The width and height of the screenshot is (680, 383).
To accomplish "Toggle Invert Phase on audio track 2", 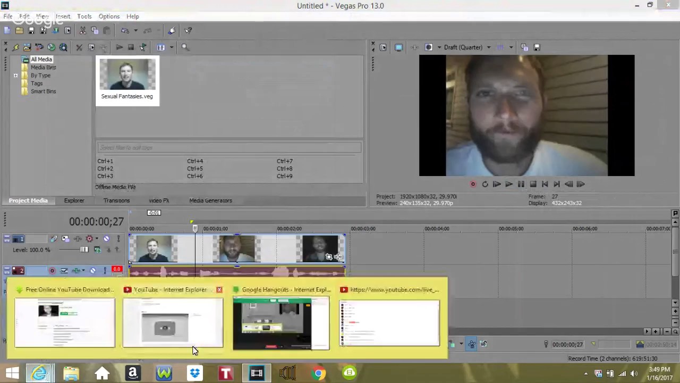I will coord(64,271).
